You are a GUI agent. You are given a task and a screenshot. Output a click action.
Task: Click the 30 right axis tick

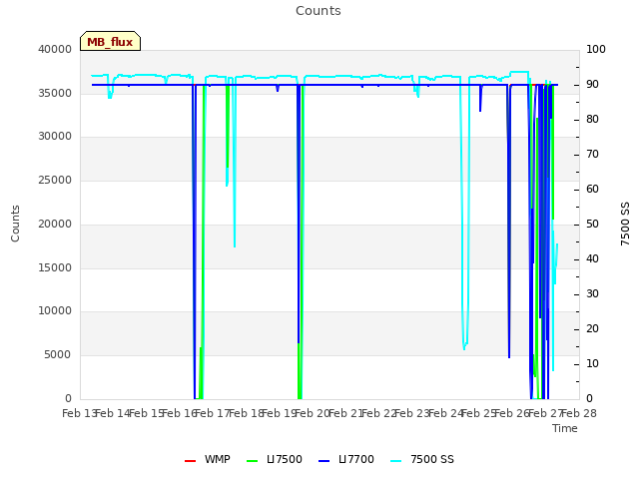(x=592, y=294)
